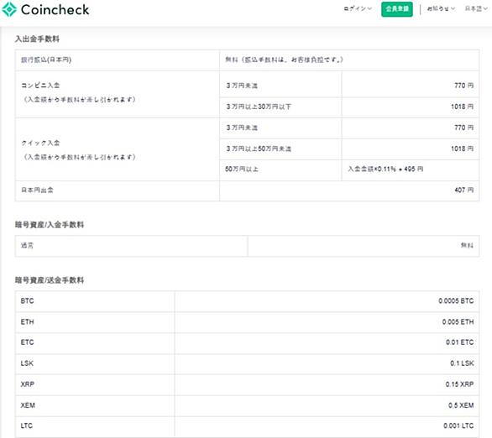Open the Coincheck wordmark home link
The height and width of the screenshot is (438, 492).
point(55,10)
